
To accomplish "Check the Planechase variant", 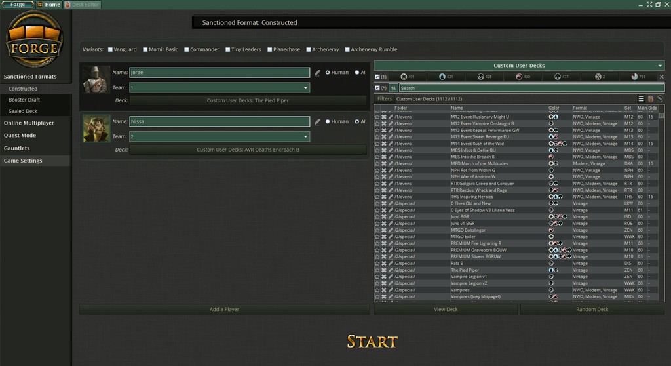I will (x=269, y=49).
